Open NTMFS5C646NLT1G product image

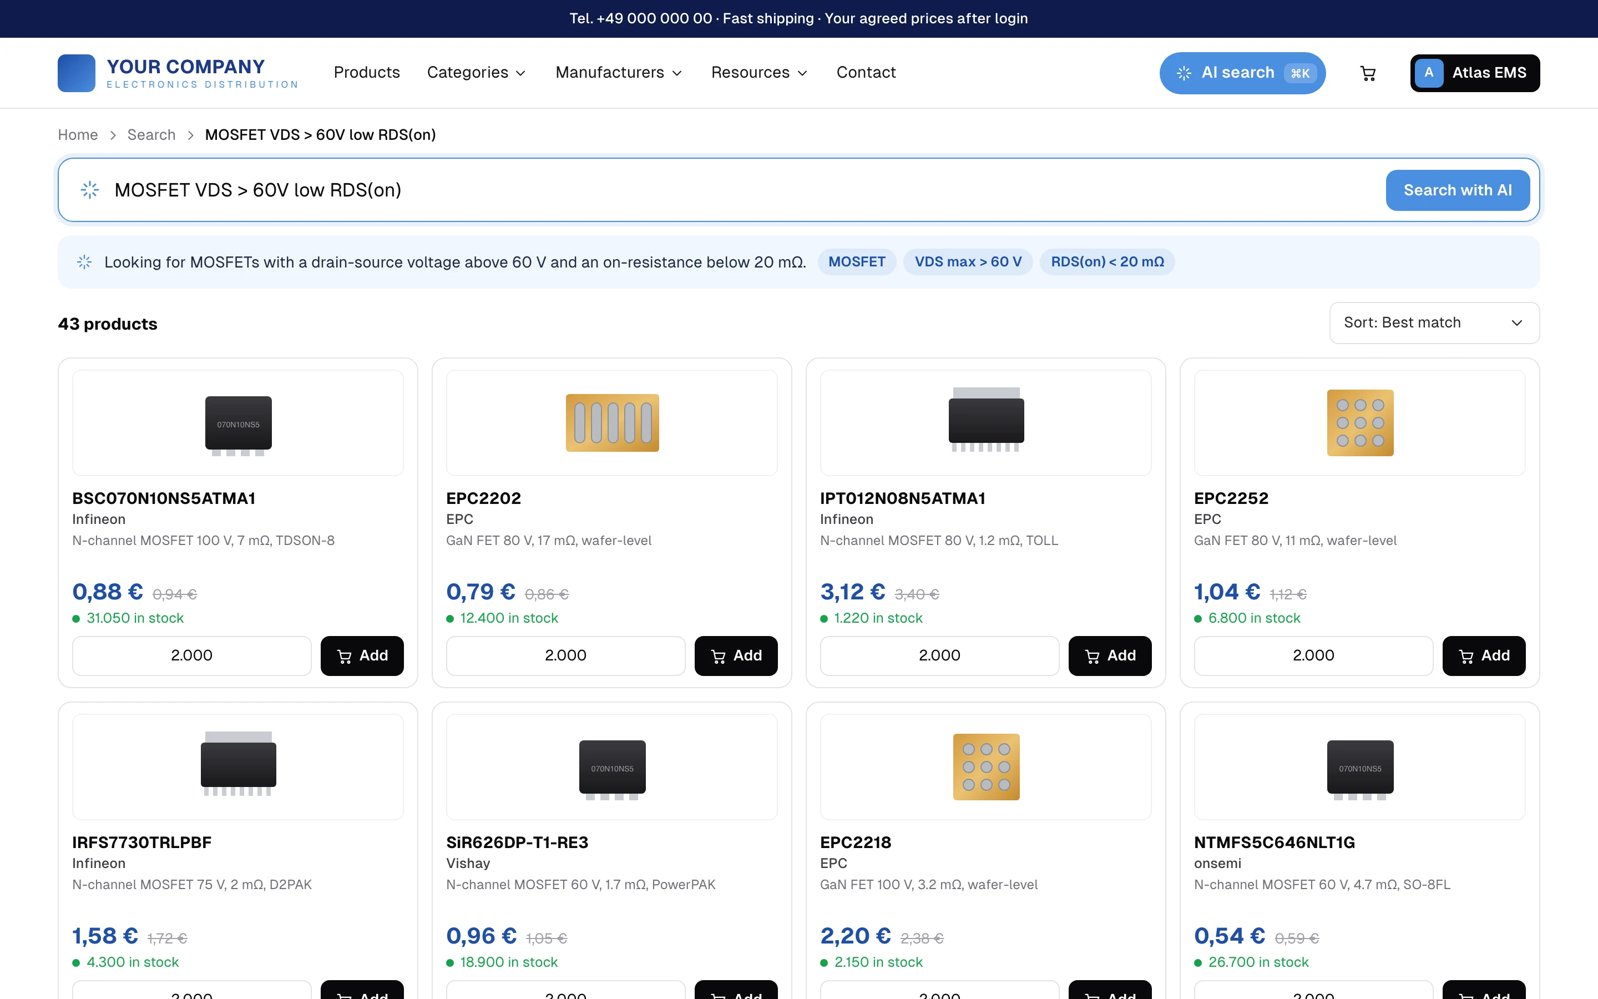tap(1359, 767)
